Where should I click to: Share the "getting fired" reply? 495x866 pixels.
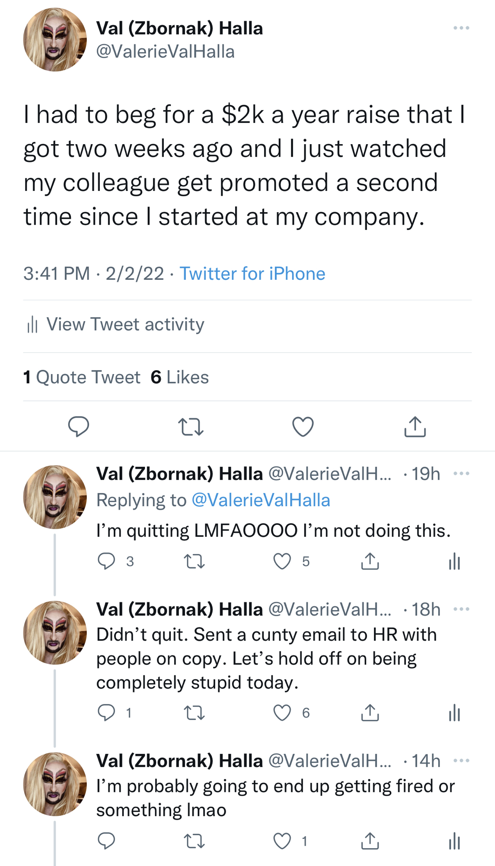370,841
